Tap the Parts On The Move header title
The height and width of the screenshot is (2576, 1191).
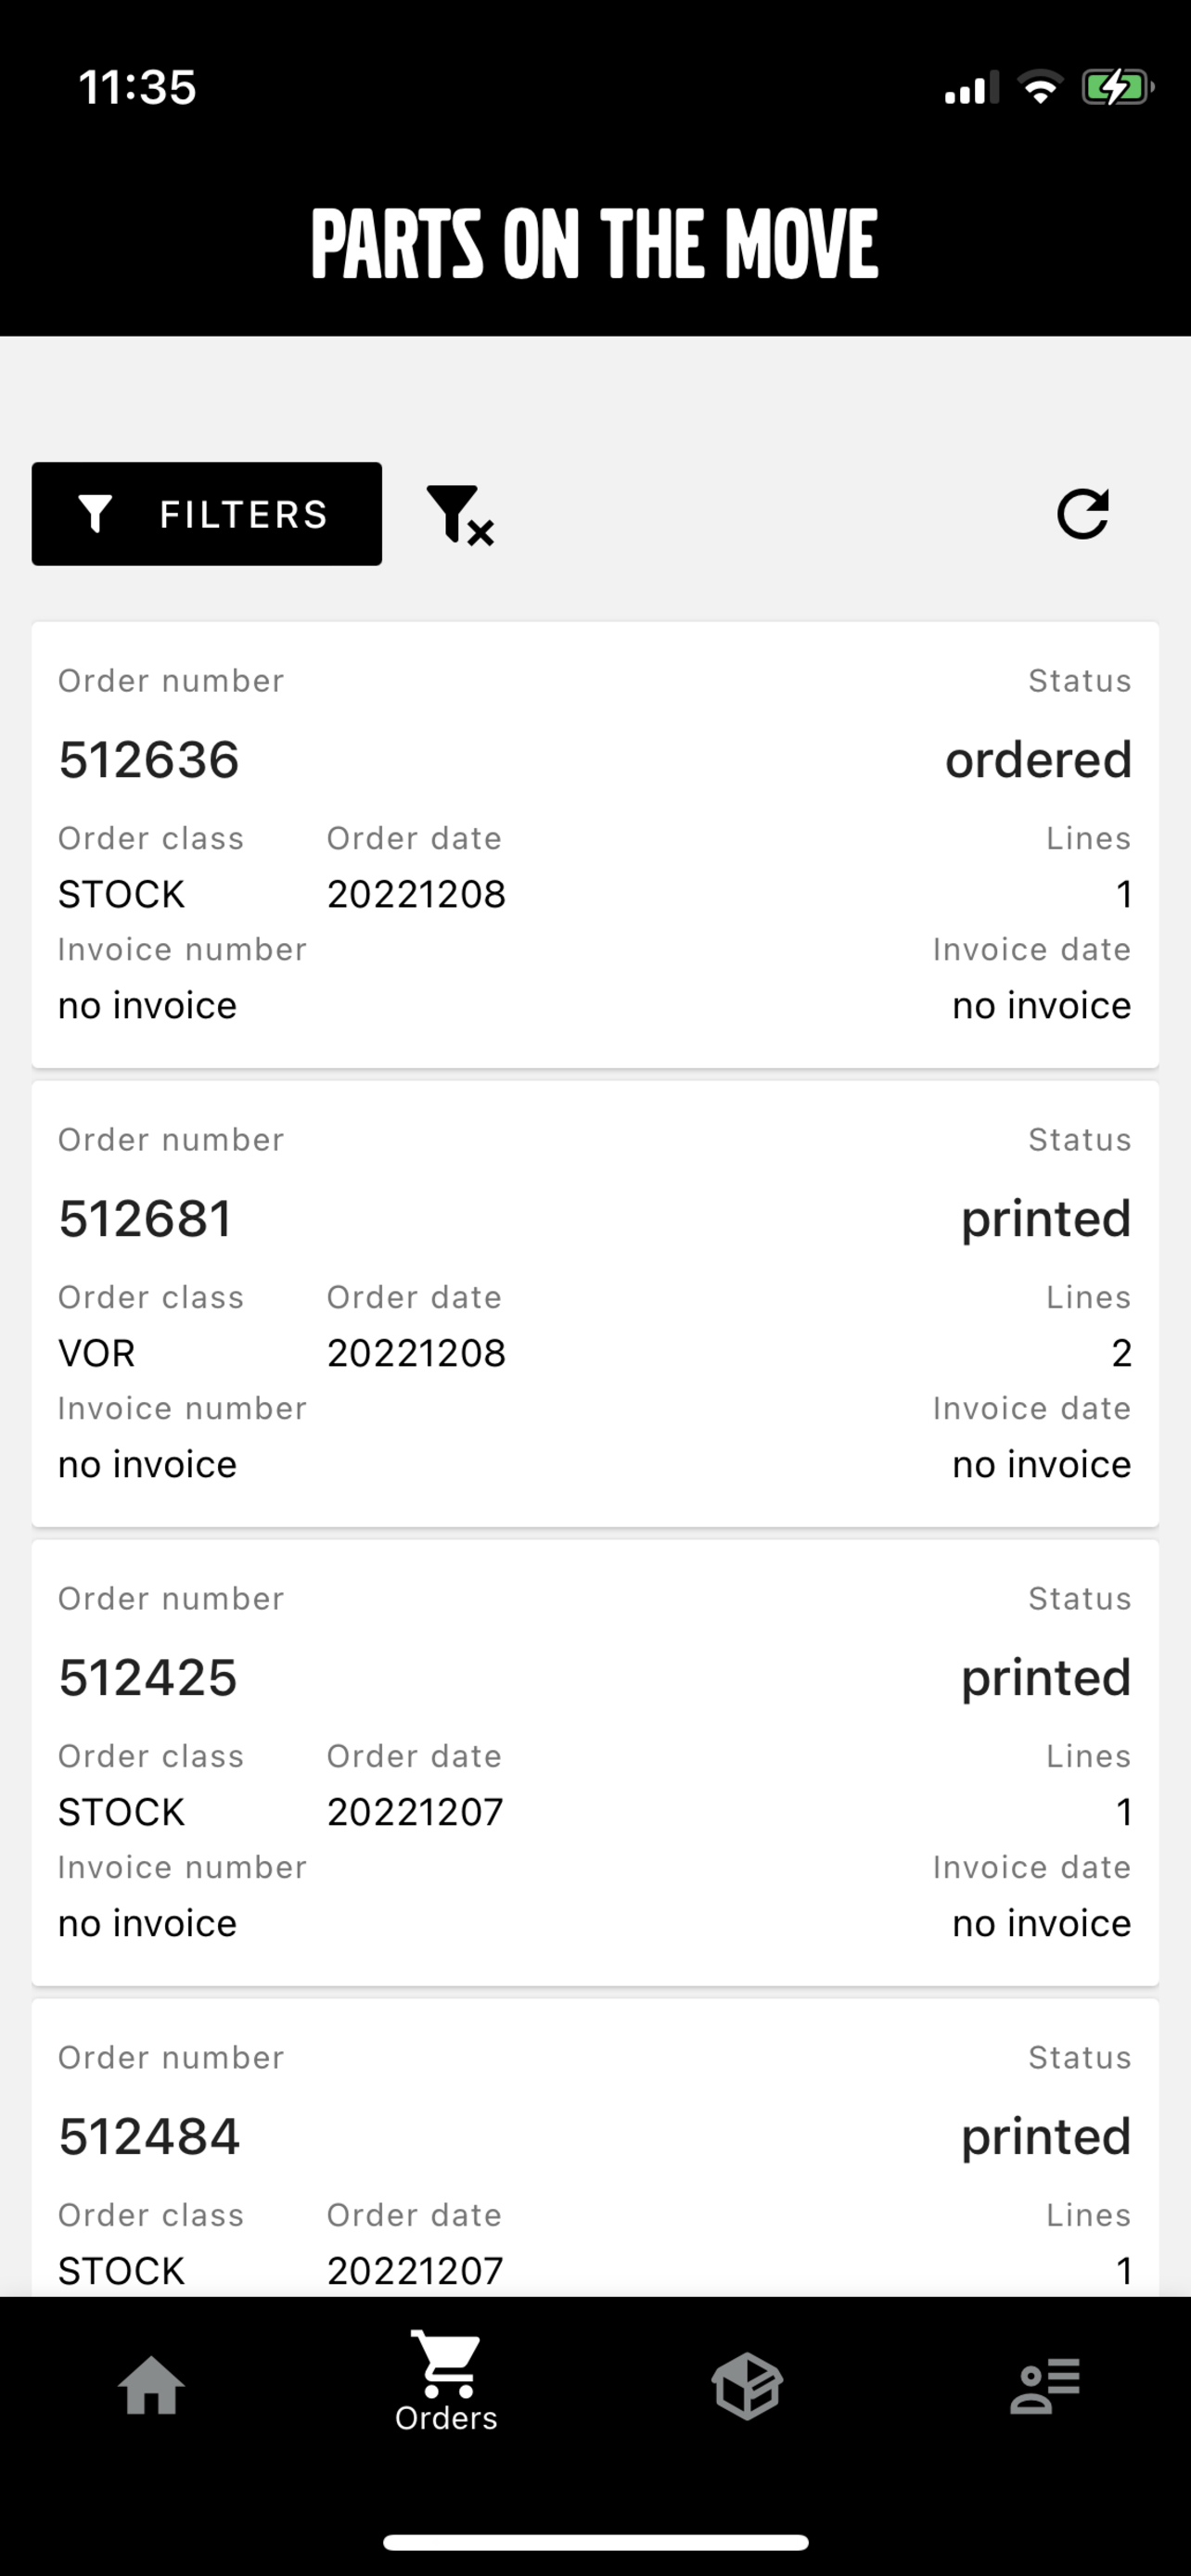click(595, 243)
